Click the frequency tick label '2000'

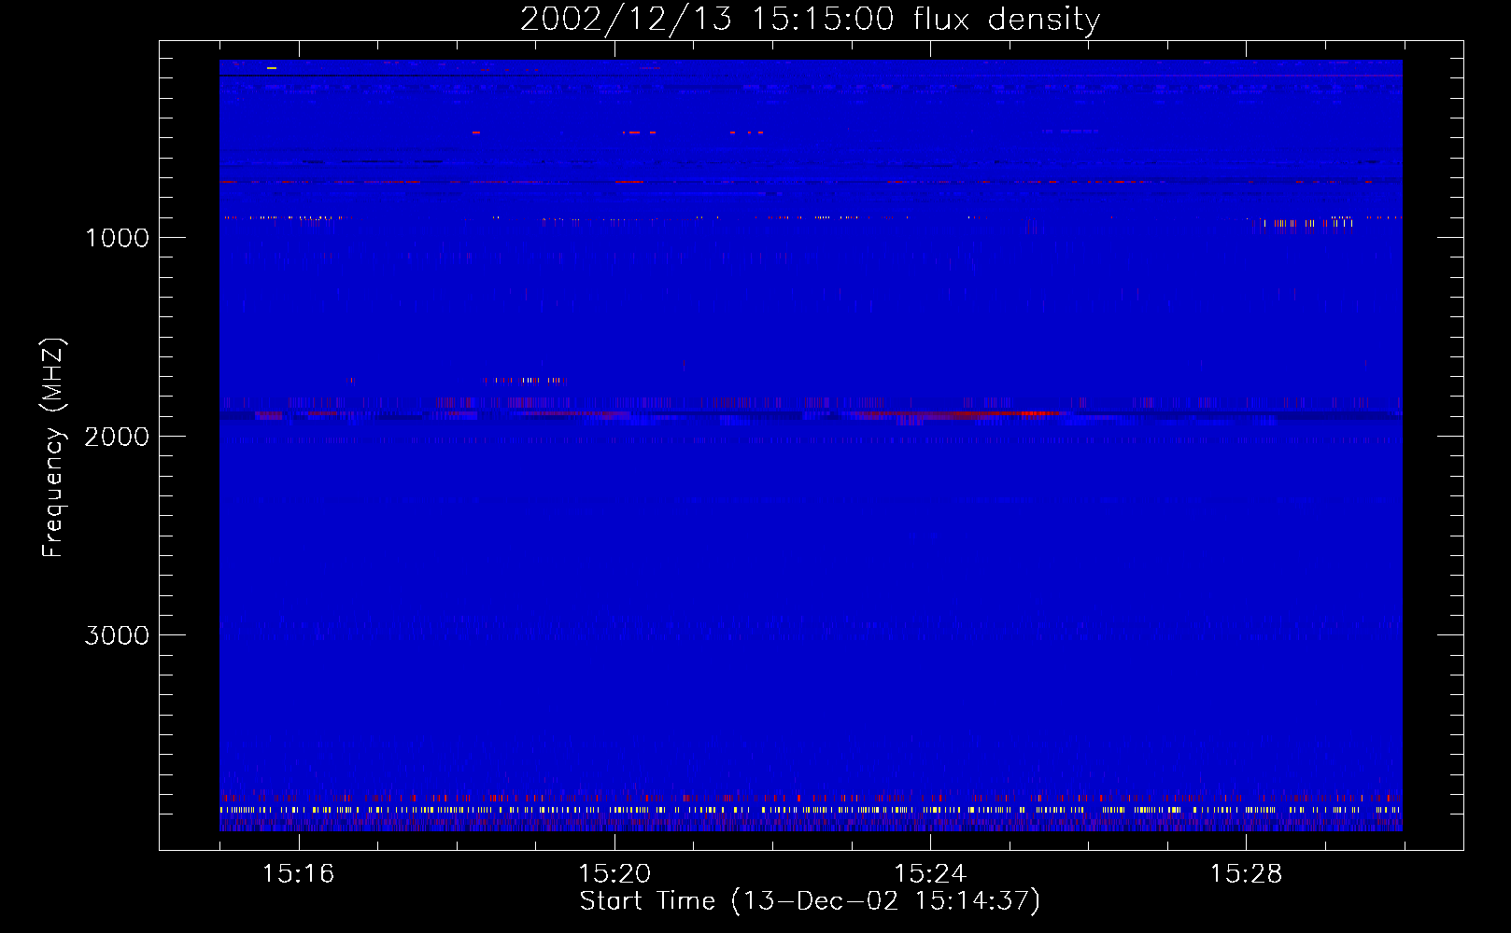click(117, 437)
